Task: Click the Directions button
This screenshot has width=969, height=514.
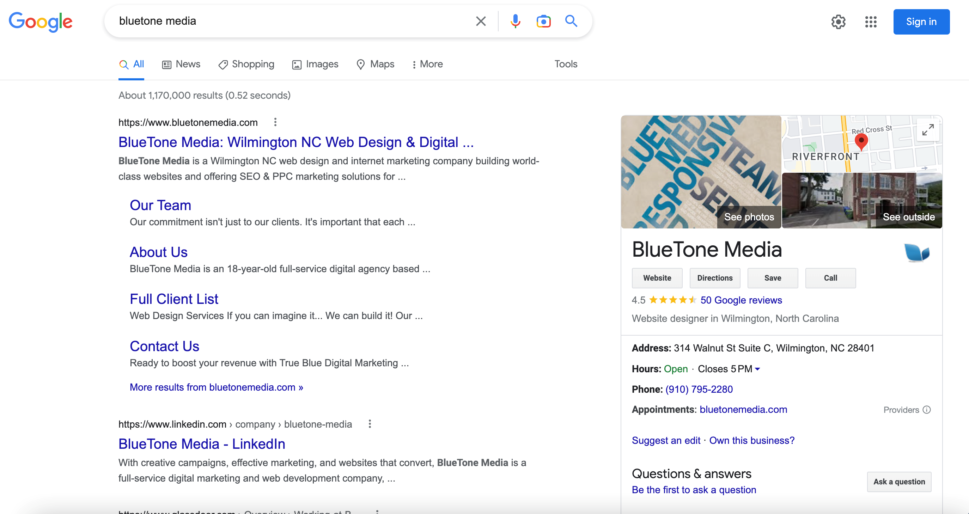Action: pos(715,278)
